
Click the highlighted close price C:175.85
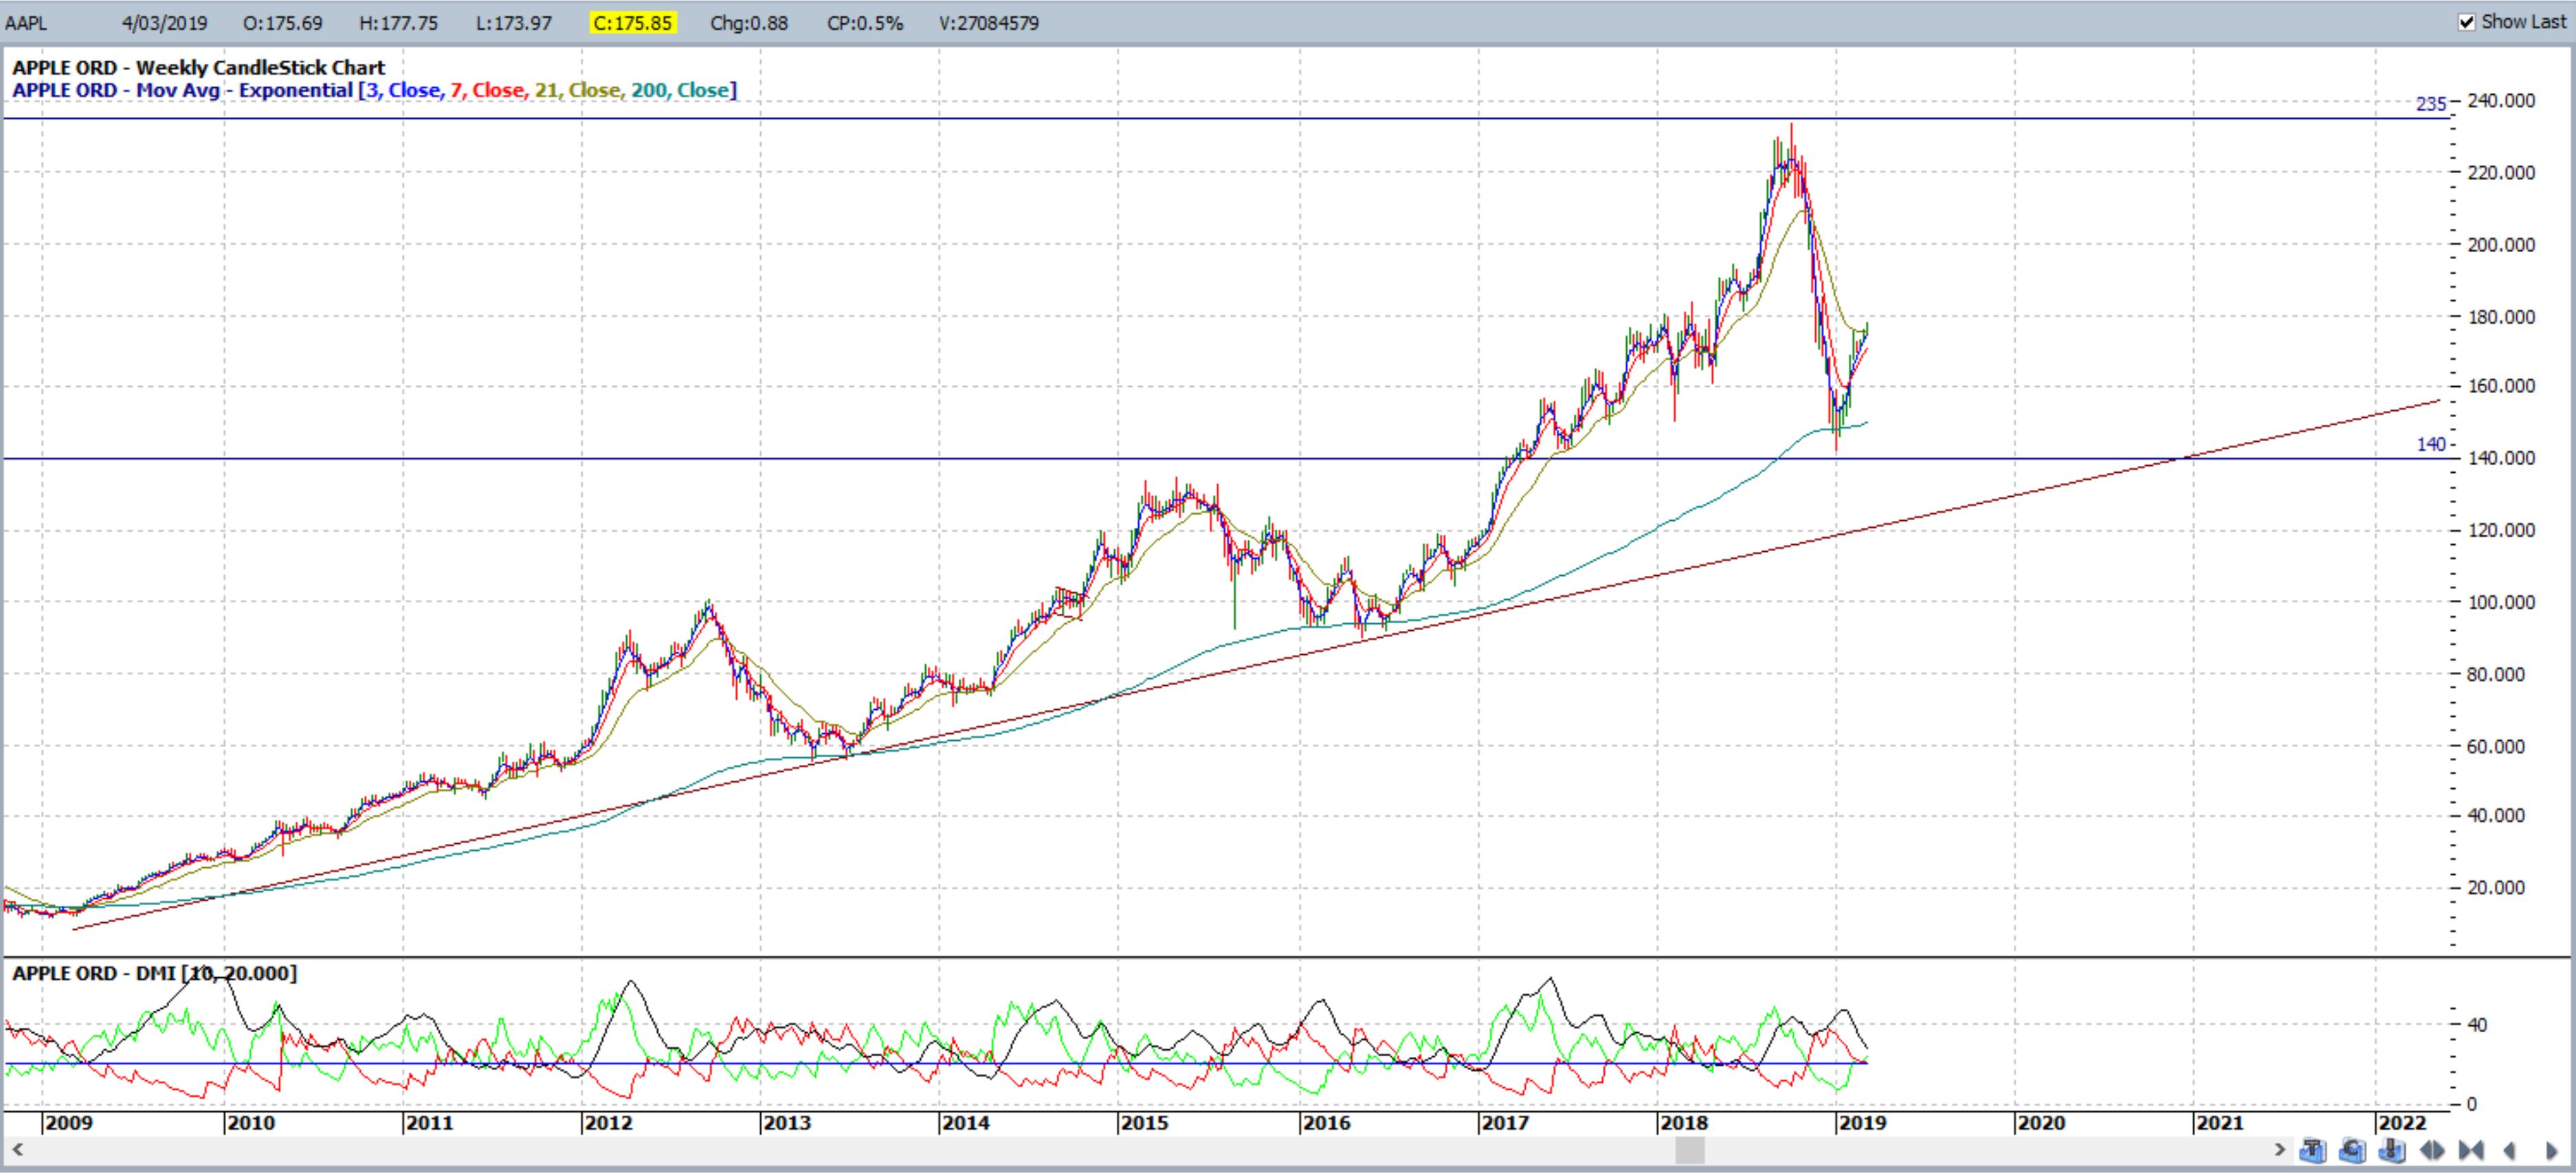(x=633, y=23)
